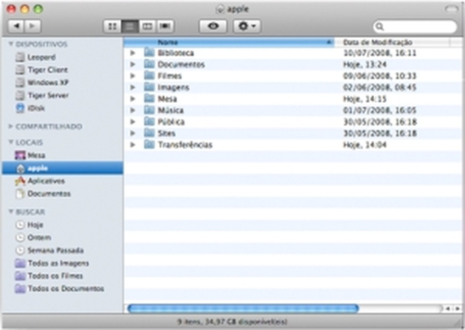Click the date 09/06/2008, 10:33

coord(379,76)
